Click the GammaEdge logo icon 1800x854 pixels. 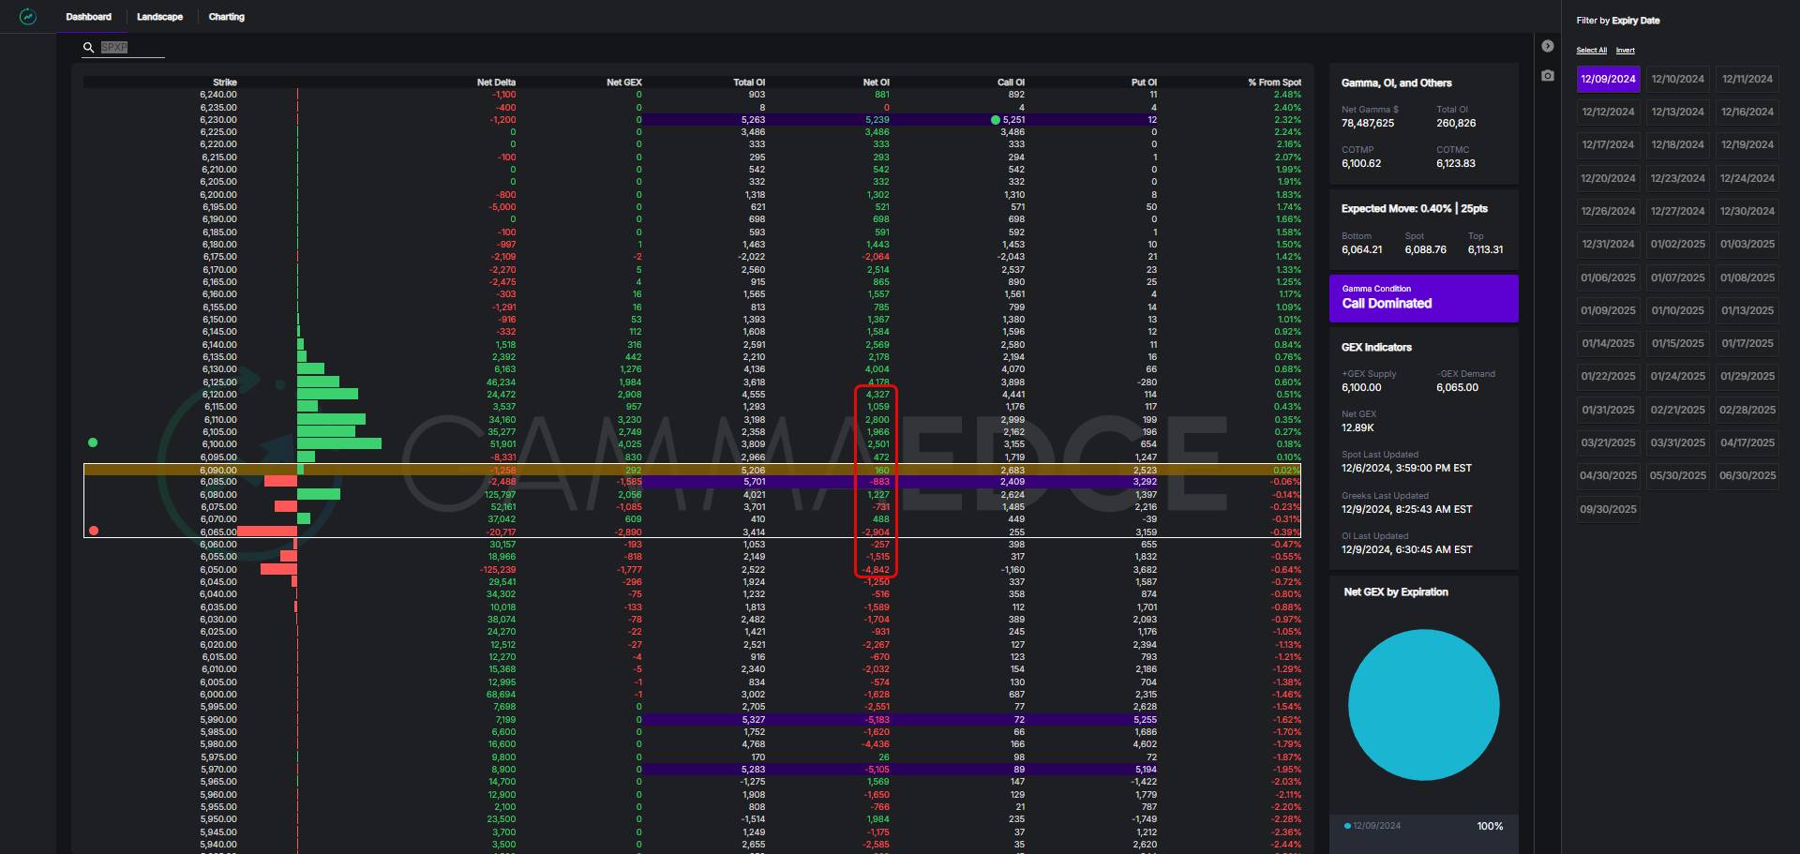point(28,17)
